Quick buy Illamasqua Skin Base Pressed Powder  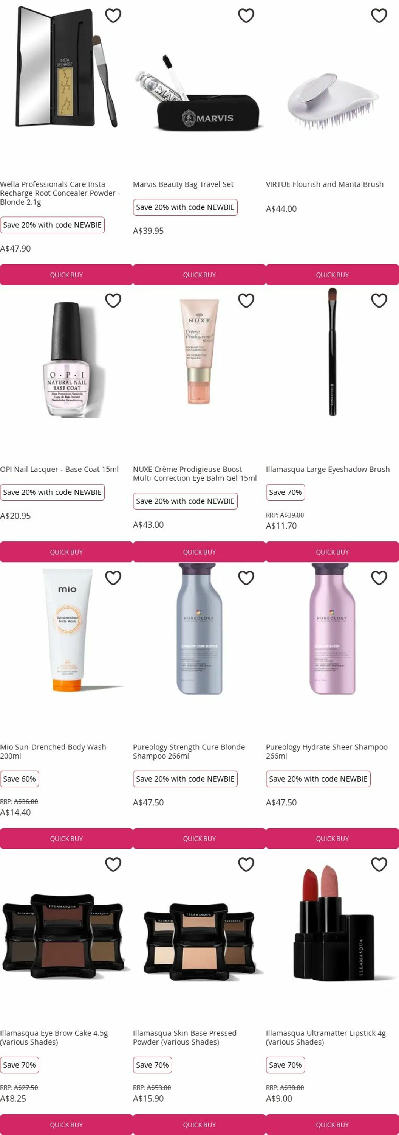199,1124
